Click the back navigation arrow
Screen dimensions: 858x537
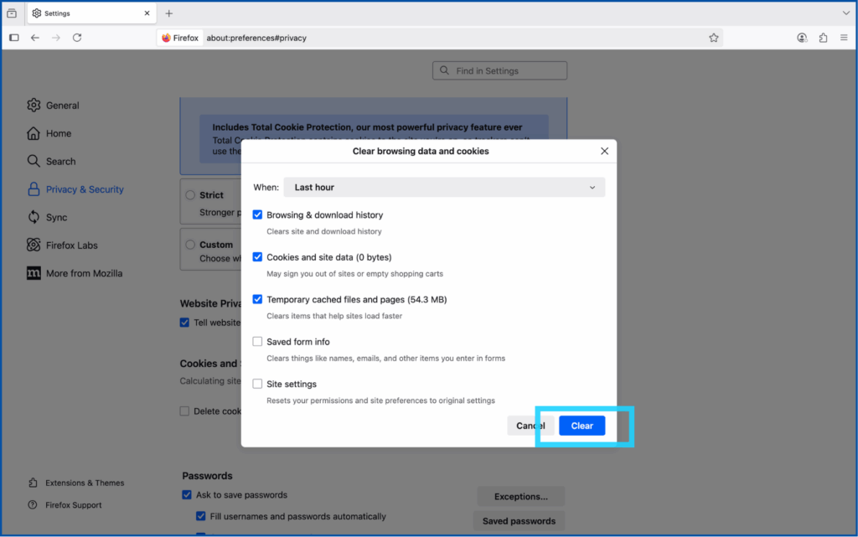pyautogui.click(x=34, y=38)
